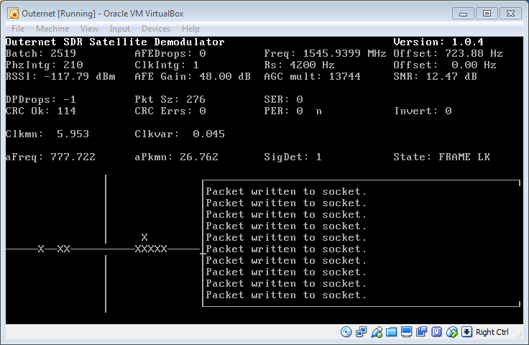Image resolution: width=529 pixels, height=345 pixels.
Task: Click the 'SNR: 12.47 dB' value
Action: (x=436, y=76)
